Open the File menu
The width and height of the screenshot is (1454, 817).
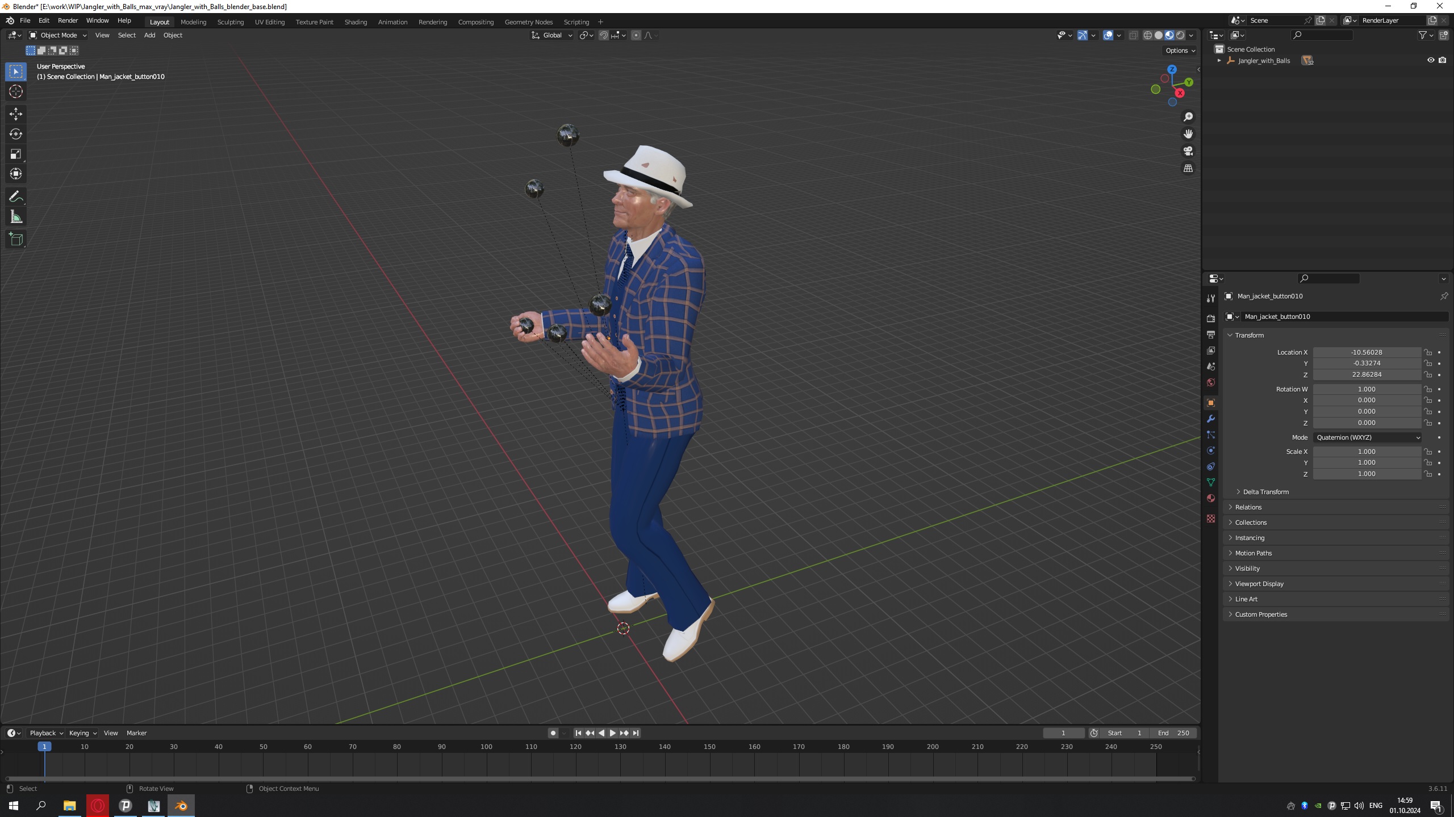coord(25,20)
